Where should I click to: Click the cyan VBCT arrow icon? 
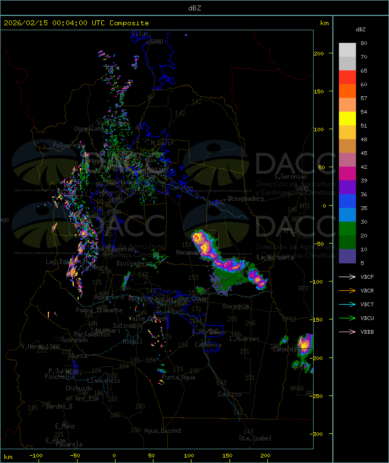(347, 304)
